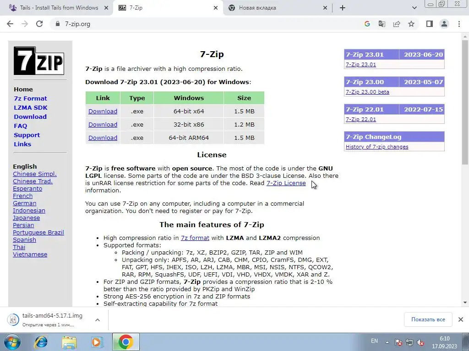This screenshot has width=469, height=351.
Task: Download 64-bit x64 installer
Action: point(103,112)
